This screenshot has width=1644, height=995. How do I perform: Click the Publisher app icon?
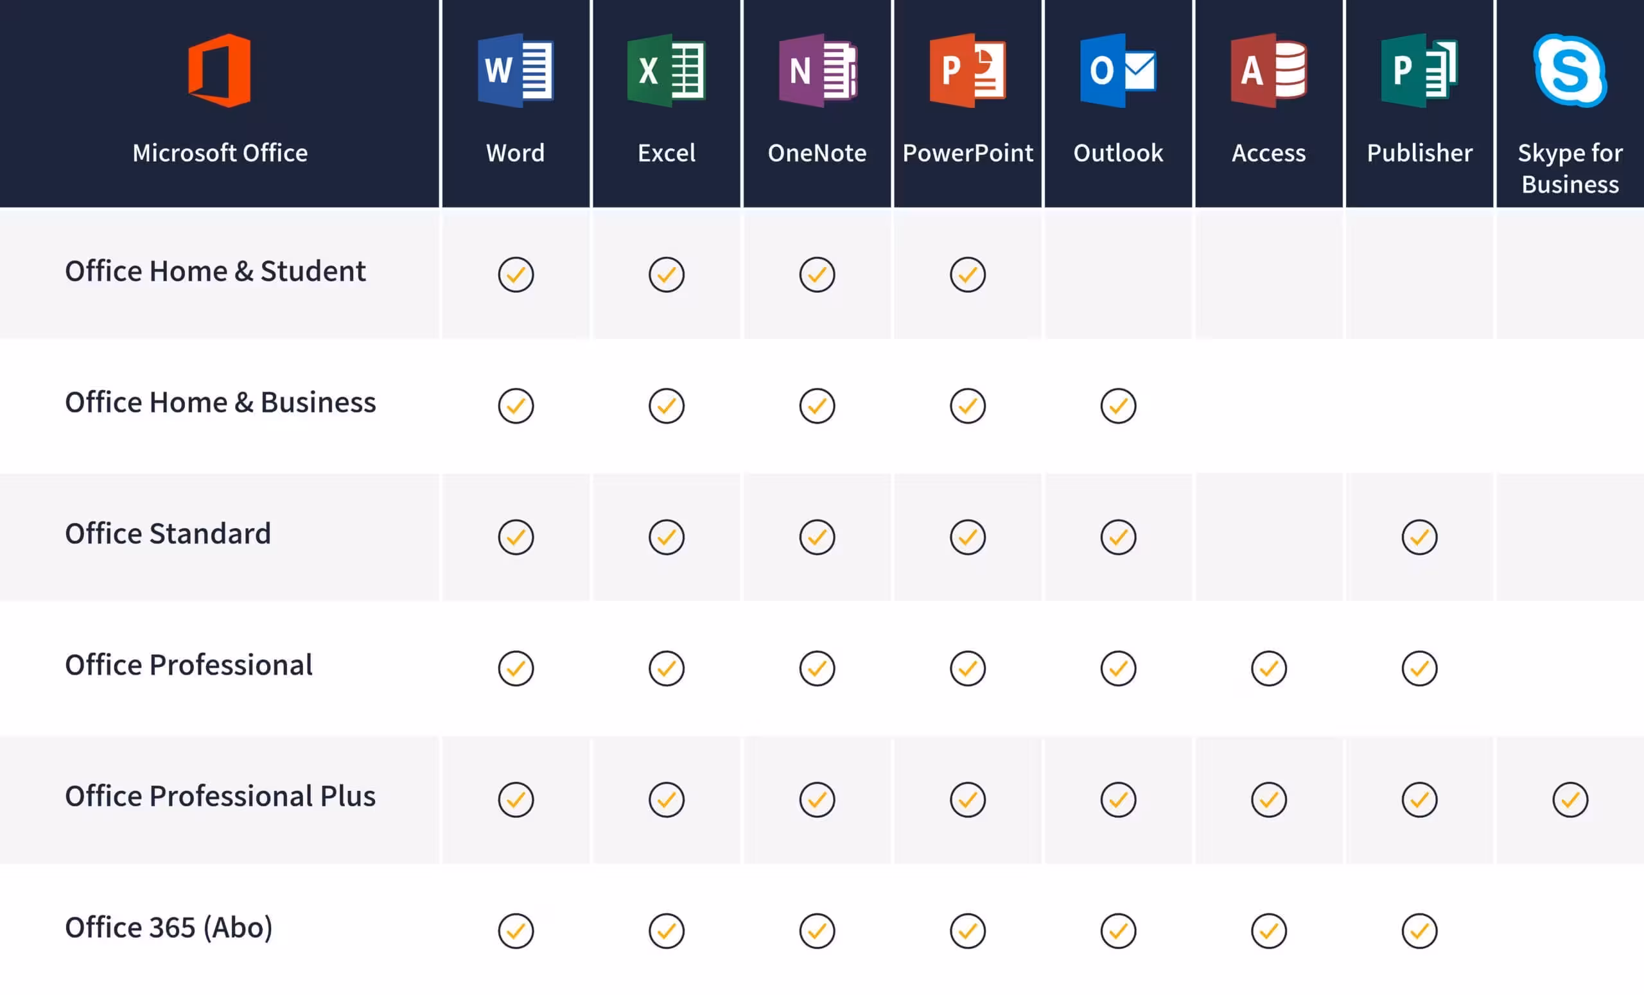click(1419, 70)
